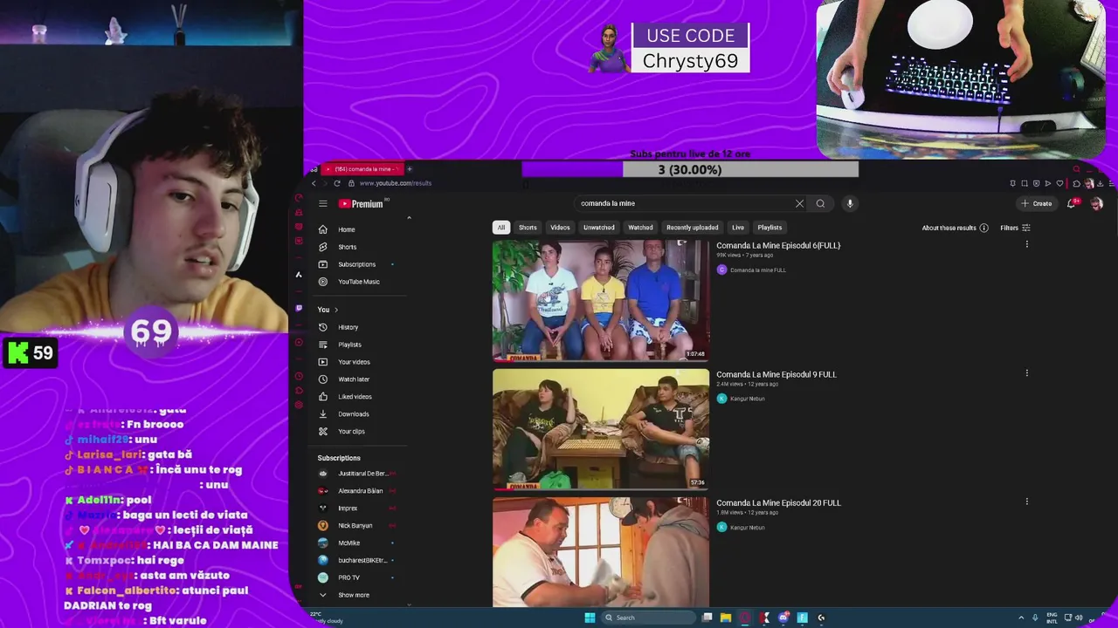The height and width of the screenshot is (628, 1118).
Task: Open Comanda La Mine Episodul 20 thumbnail
Action: click(x=601, y=551)
